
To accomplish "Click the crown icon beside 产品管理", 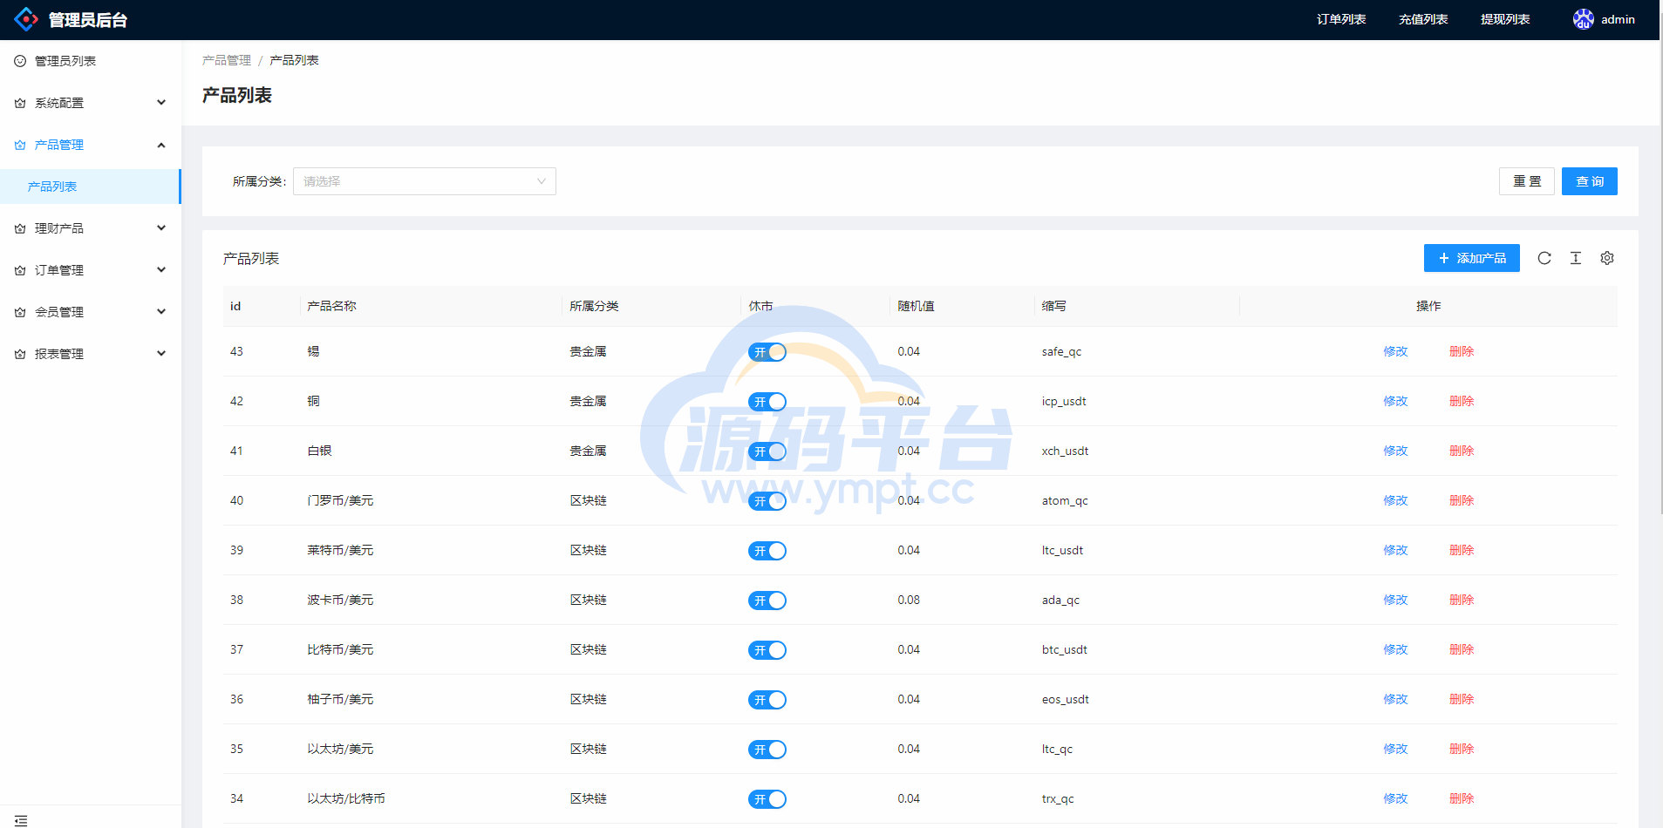I will tap(20, 145).
